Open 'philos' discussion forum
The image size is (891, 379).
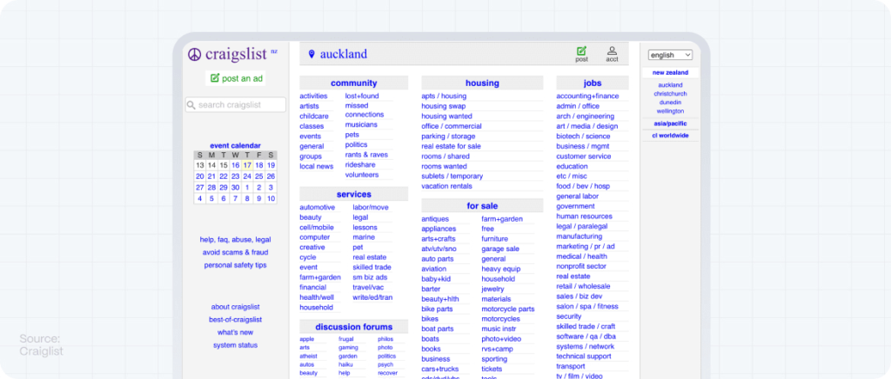(385, 339)
